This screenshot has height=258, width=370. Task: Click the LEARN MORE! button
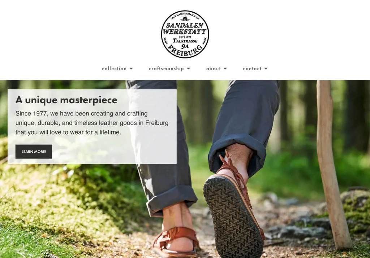[34, 152]
